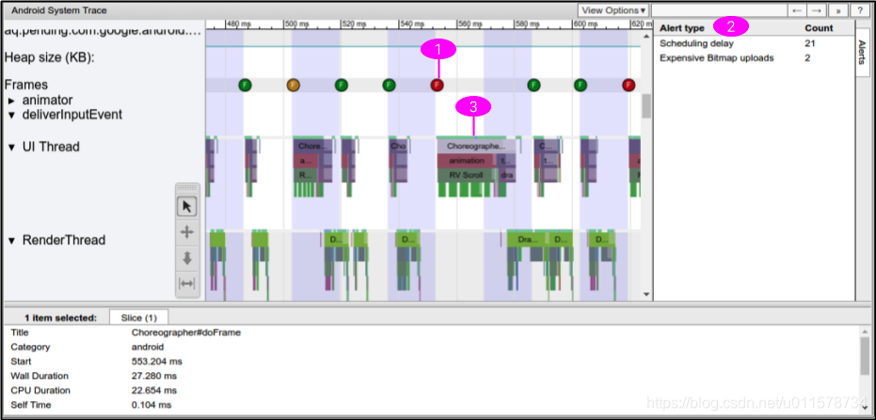Select the pointer selection tool

(187, 207)
